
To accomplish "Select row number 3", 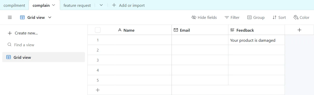I will tap(98, 60).
